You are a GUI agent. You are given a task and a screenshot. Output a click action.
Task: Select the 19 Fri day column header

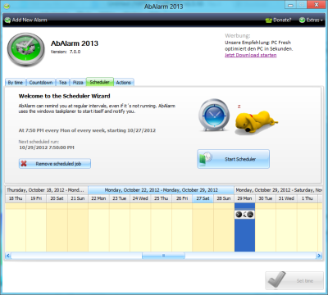point(36,198)
